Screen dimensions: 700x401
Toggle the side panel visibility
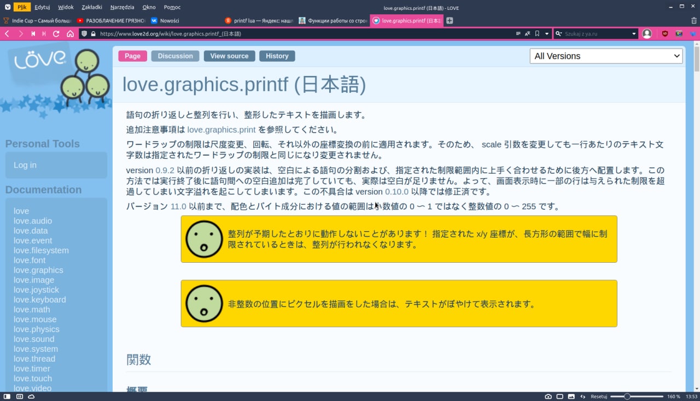point(7,397)
